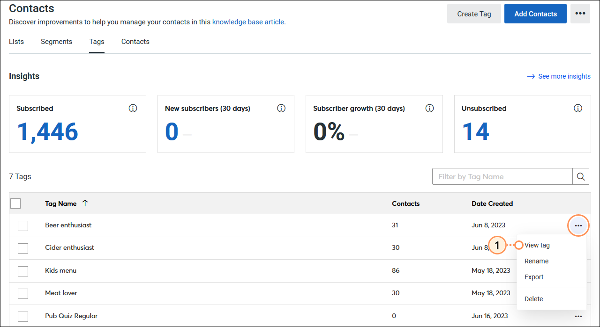
Task: Click the Date Created column header
Action: 492,203
